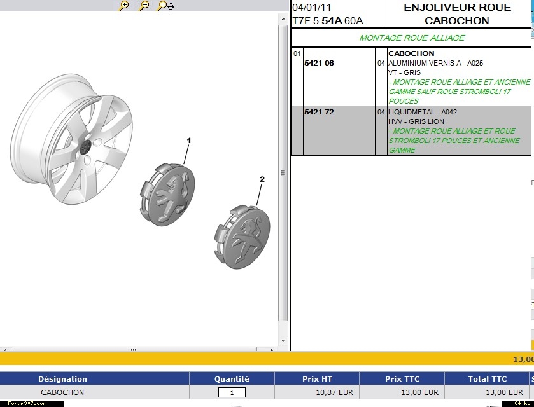Screen dimensions: 534x407
Task: Select part number 5421 06
Action: [319, 63]
